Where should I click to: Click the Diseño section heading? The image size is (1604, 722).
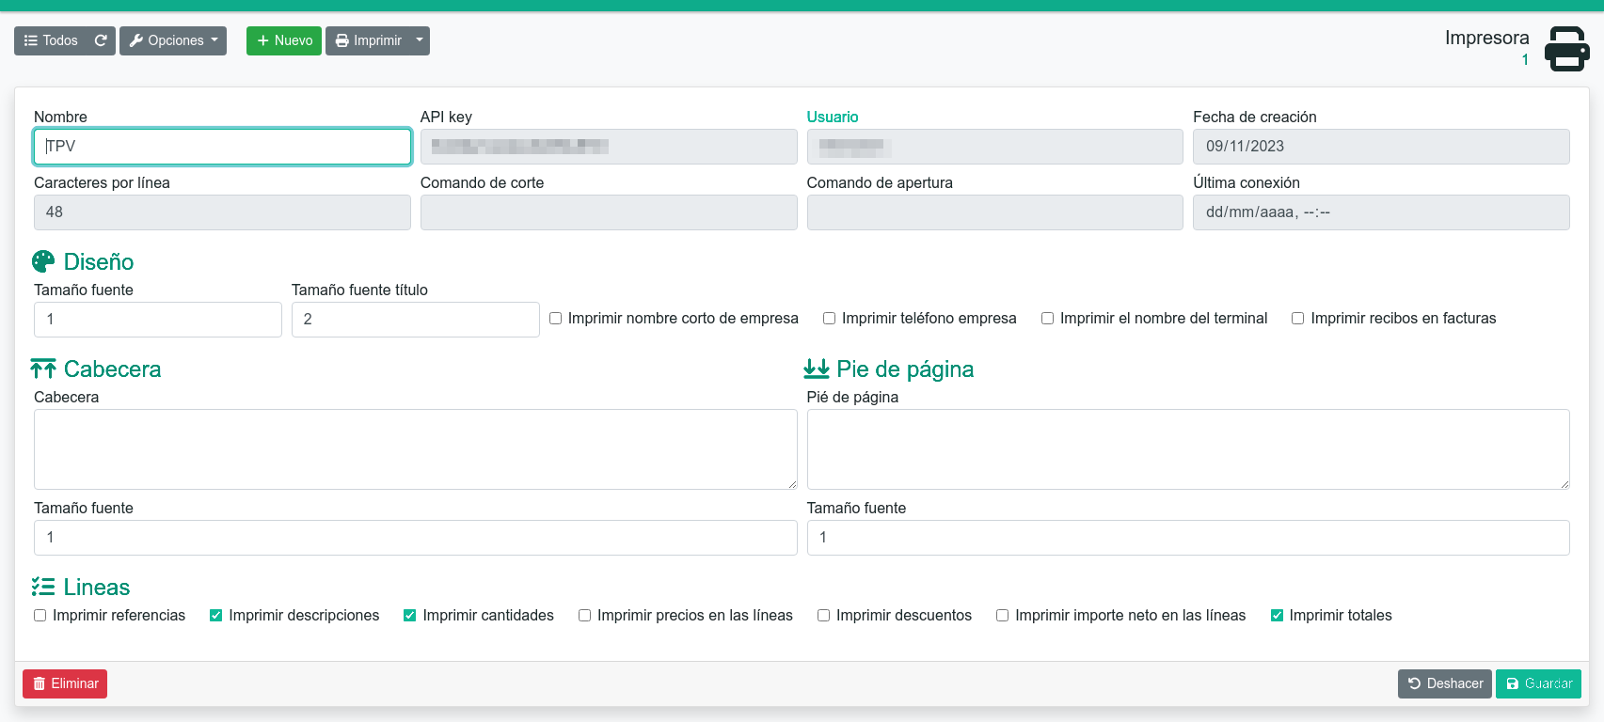coord(99,261)
